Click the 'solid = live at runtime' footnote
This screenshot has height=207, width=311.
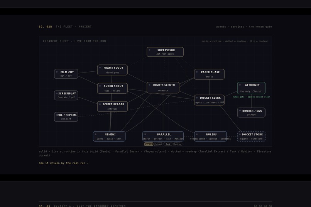[155, 153]
